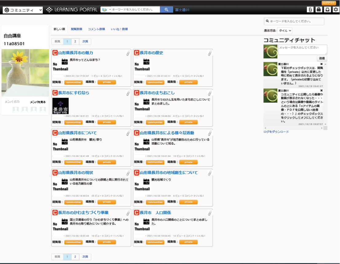Click the blue magnifier search button
This screenshot has height=264, width=340.
point(166,10)
